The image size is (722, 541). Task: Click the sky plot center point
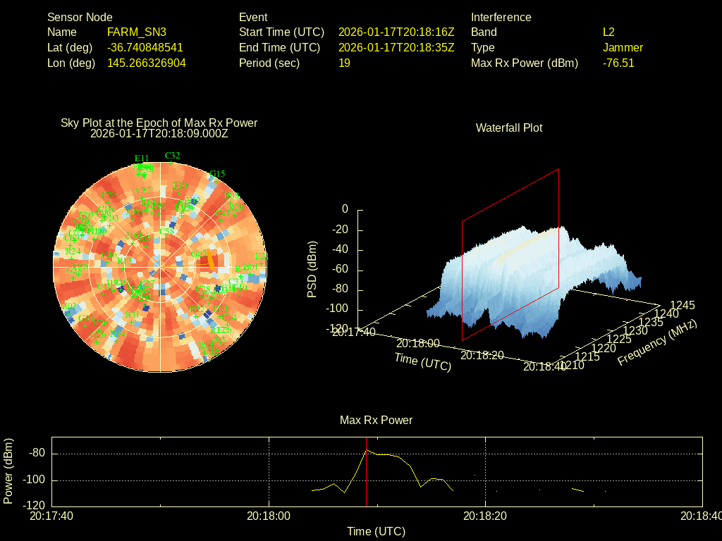pyautogui.click(x=160, y=268)
